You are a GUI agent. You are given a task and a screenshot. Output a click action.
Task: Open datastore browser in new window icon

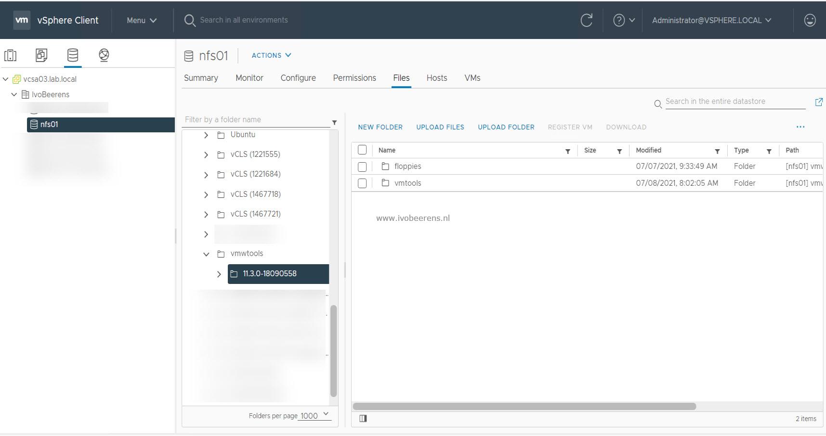click(818, 102)
